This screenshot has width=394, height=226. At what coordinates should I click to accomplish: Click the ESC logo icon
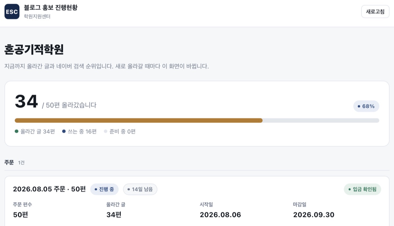pos(12,11)
